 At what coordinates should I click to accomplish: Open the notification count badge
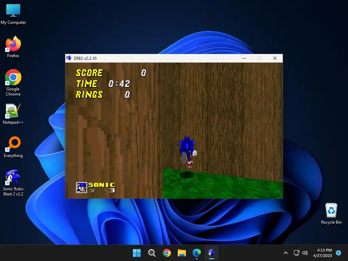click(x=338, y=253)
